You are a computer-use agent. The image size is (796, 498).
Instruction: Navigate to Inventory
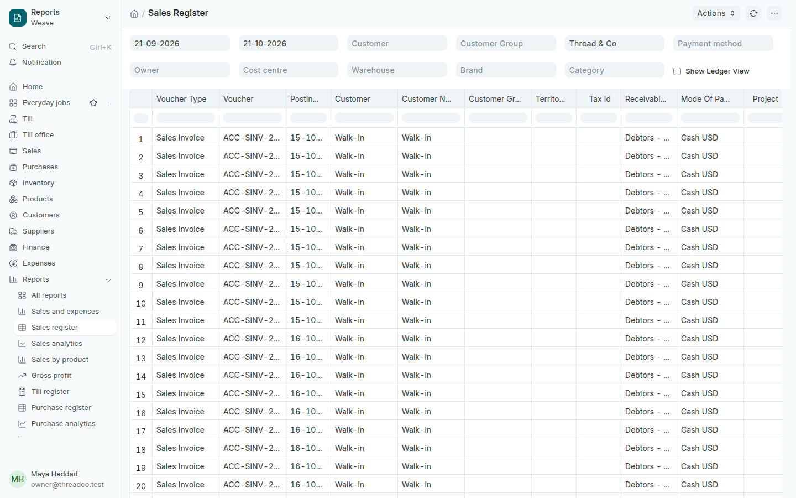click(60, 183)
